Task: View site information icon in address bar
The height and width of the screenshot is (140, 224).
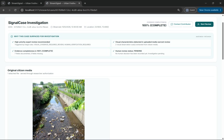Action: point(22,10)
